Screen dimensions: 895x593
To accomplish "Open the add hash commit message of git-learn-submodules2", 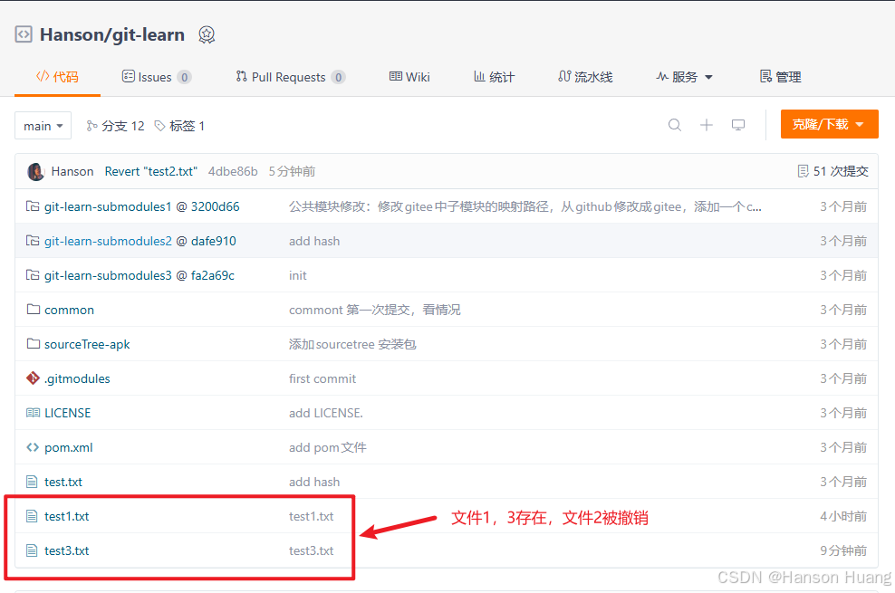I will click(314, 241).
